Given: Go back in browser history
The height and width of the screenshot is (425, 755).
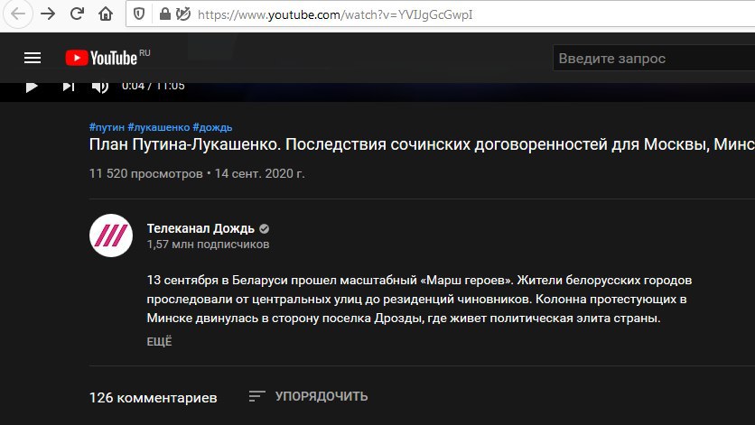Looking at the screenshot, I should click(x=18, y=14).
